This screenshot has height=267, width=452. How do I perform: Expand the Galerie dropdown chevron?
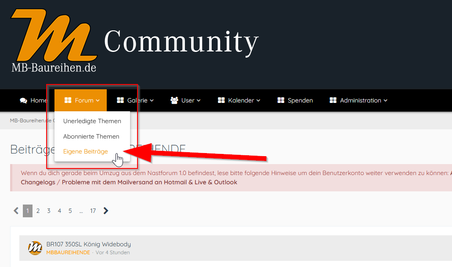tap(152, 100)
